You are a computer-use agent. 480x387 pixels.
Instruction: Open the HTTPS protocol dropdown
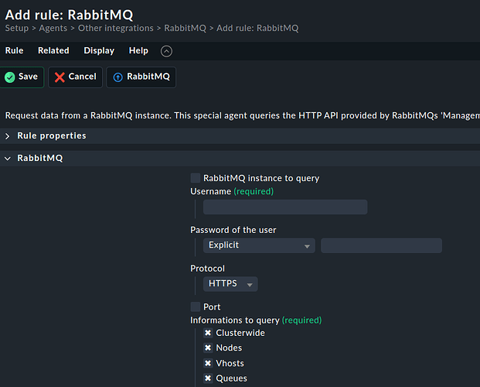(230, 284)
